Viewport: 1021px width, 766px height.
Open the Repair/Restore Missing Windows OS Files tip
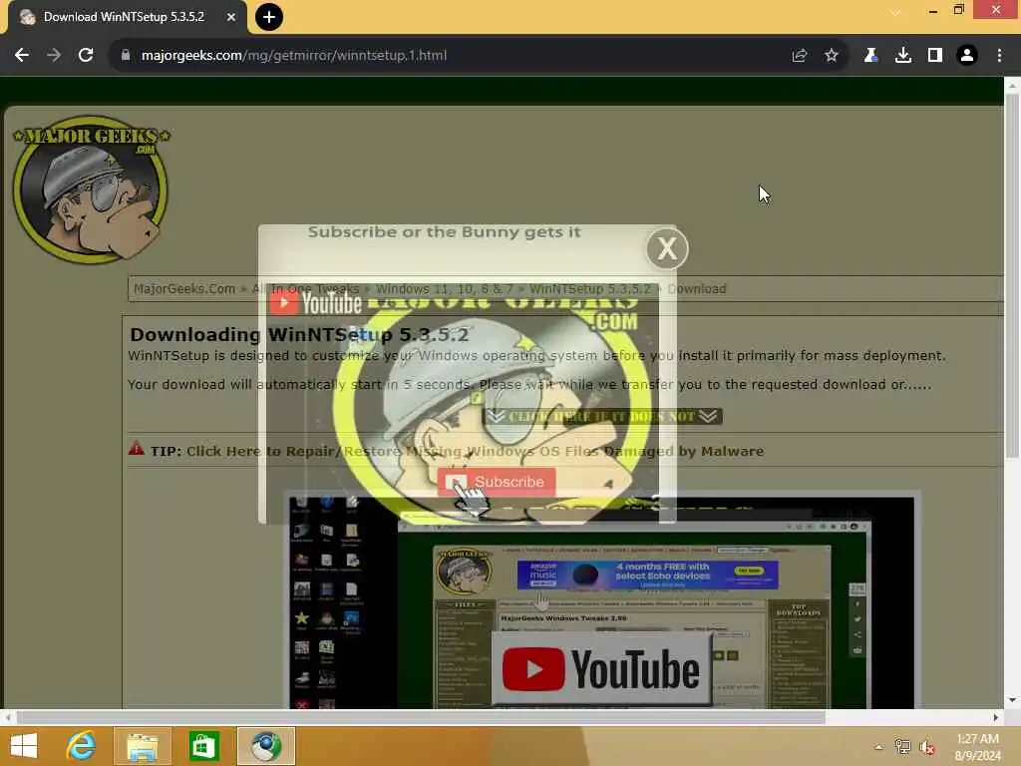pyautogui.click(x=475, y=452)
